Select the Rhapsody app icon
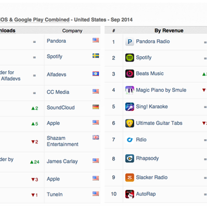The image size is (207, 207). 129,158
